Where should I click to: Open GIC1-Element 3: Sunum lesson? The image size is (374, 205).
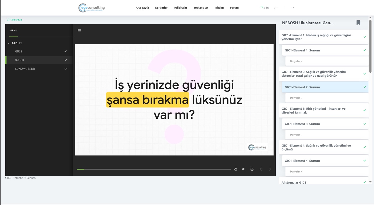[x=325, y=124]
